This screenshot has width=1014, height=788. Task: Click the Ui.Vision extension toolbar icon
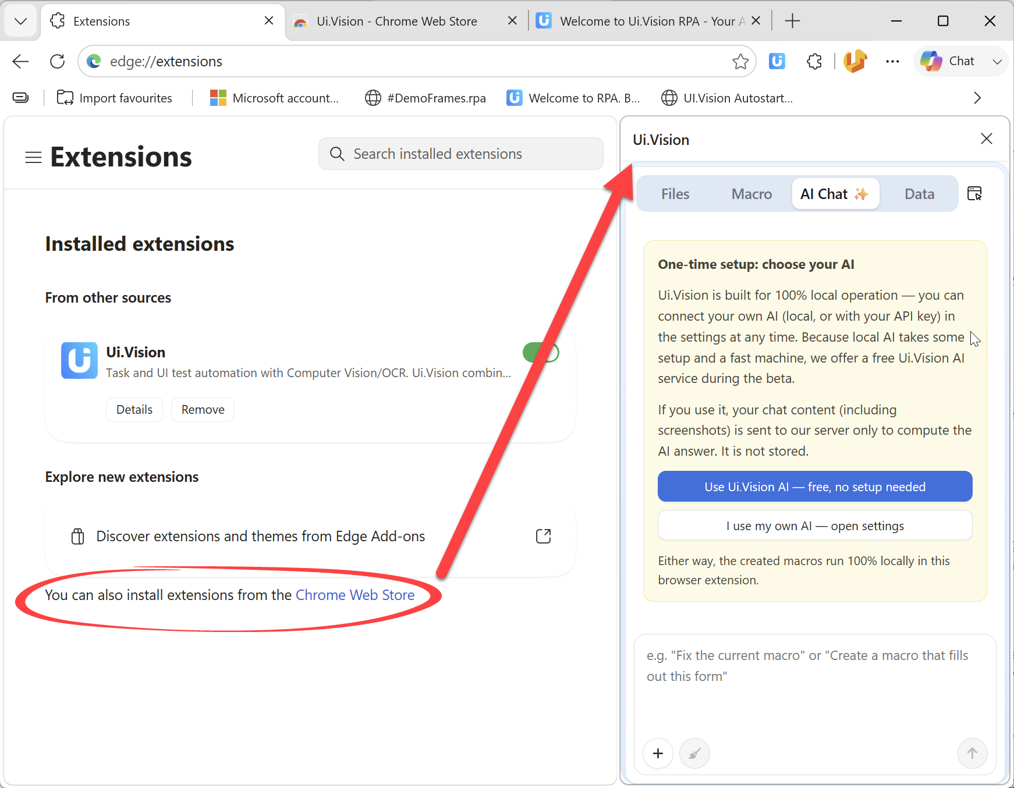[x=777, y=61]
